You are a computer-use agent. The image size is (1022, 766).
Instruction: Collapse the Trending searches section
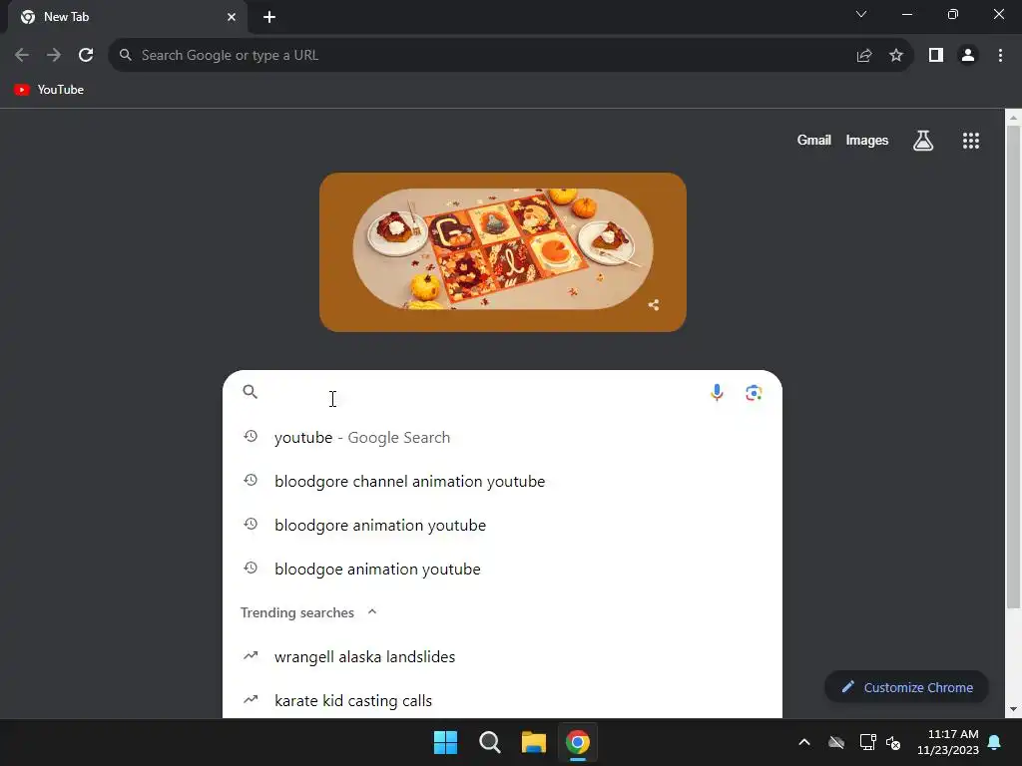tap(372, 611)
